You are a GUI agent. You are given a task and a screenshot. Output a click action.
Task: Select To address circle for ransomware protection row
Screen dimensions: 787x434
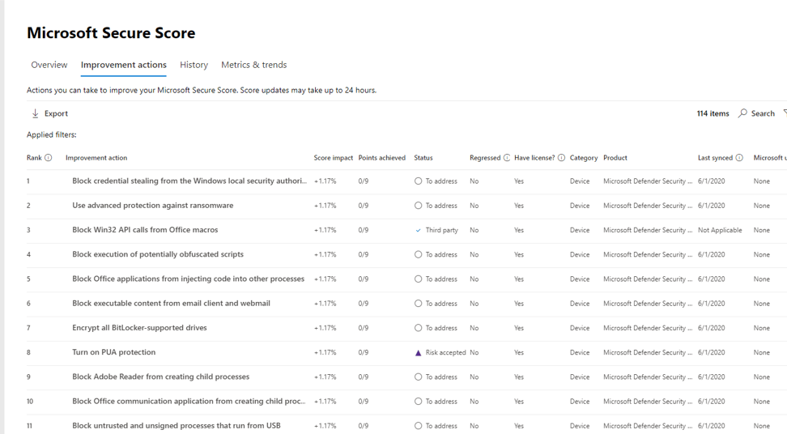[x=418, y=206]
